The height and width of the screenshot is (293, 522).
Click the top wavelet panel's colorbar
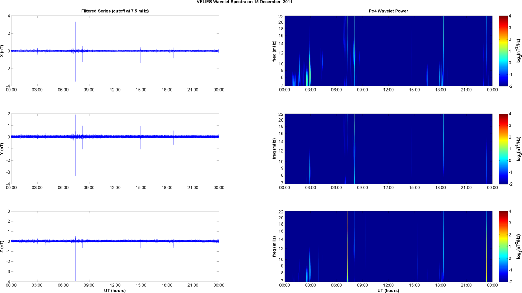point(503,51)
